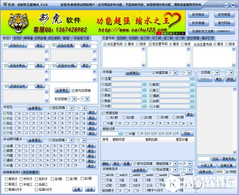Click the green icon beside the 偶数 field
Viewport: 239px width, 195px height.
point(192,96)
